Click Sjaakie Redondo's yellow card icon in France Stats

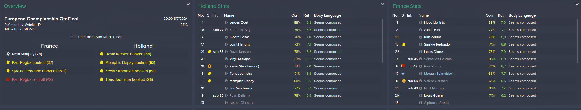click(x=404, y=44)
